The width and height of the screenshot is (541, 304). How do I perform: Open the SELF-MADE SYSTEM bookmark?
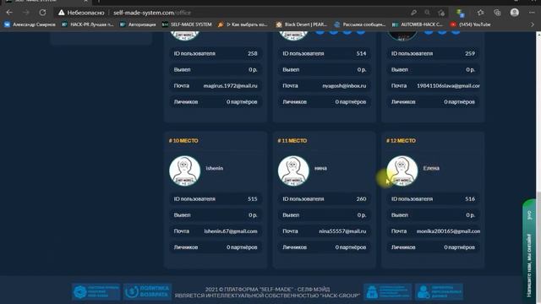[x=187, y=24]
